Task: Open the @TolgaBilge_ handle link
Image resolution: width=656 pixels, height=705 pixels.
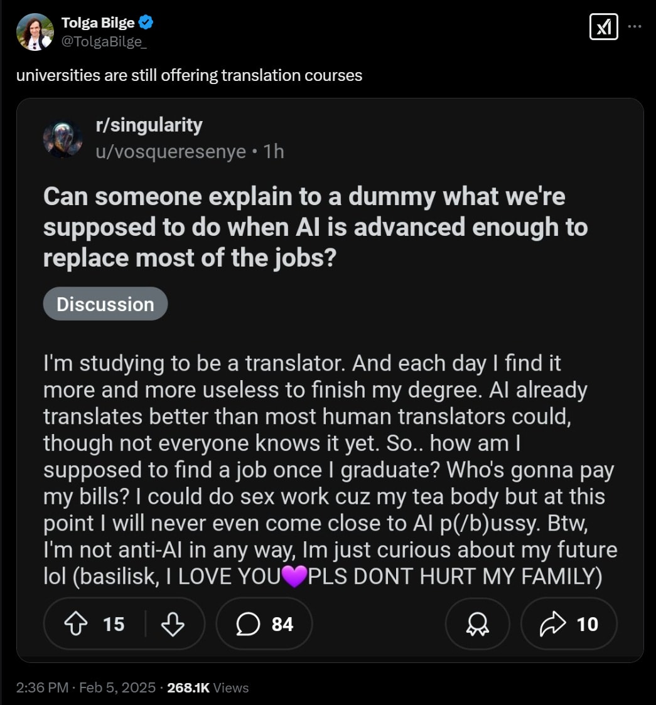Action: (x=104, y=41)
